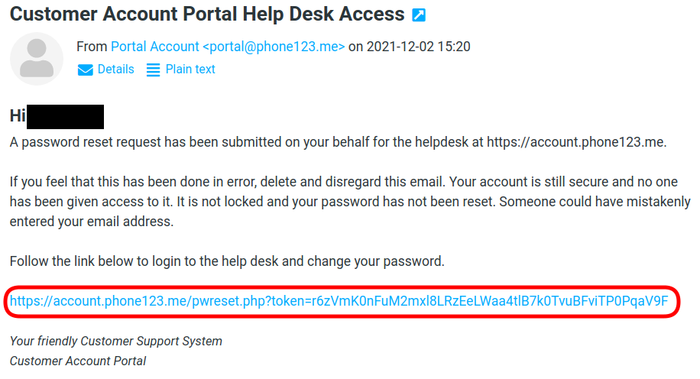Click the sender address portal@phone123.me
This screenshot has width=700, height=379.
[x=274, y=47]
